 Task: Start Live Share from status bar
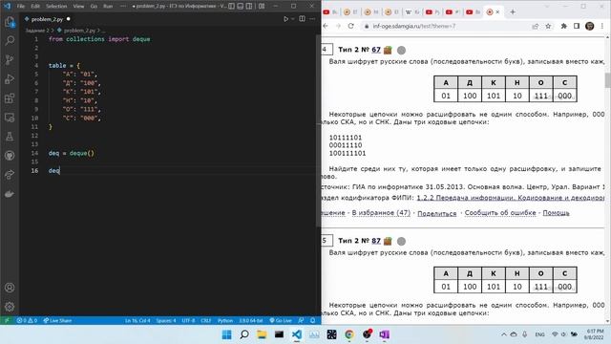pyautogui.click(x=57, y=320)
